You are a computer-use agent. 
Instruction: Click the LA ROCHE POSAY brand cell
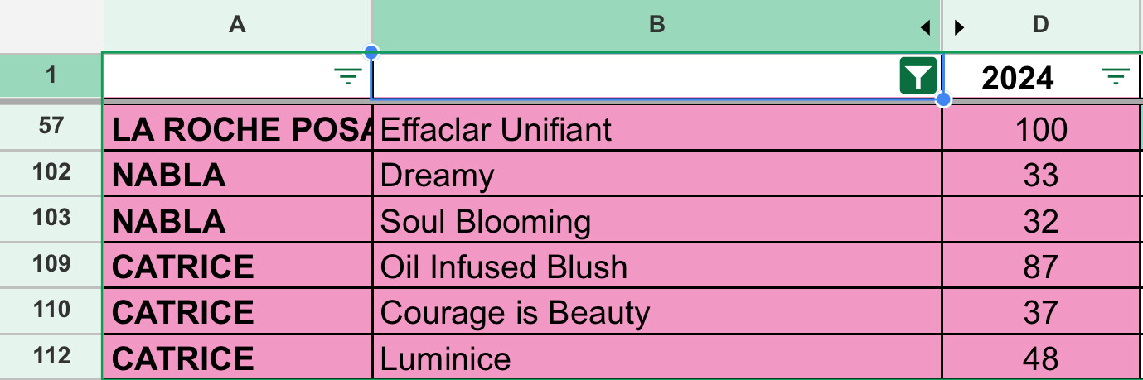[239, 129]
